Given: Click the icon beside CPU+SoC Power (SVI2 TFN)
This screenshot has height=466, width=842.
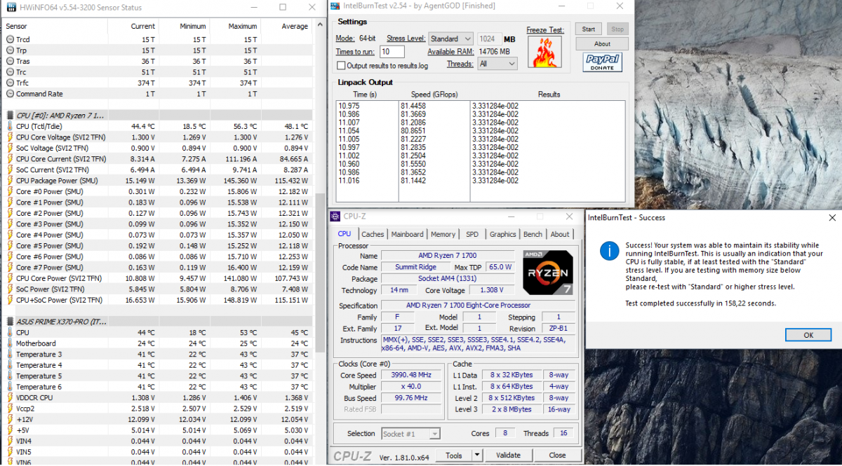Looking at the screenshot, I should click(x=10, y=299).
